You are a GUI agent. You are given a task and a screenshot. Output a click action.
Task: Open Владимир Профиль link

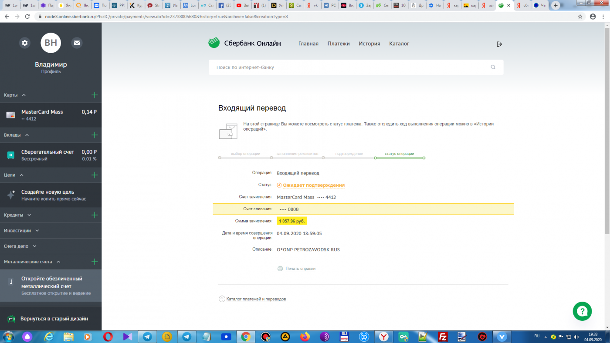click(51, 67)
